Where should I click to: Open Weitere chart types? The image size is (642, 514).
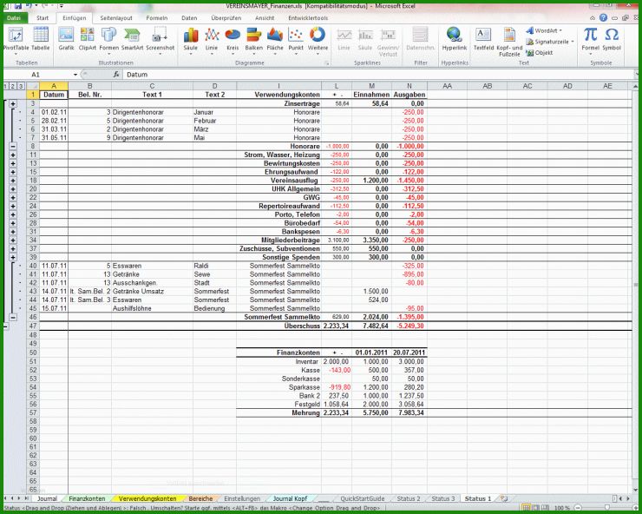(x=318, y=39)
